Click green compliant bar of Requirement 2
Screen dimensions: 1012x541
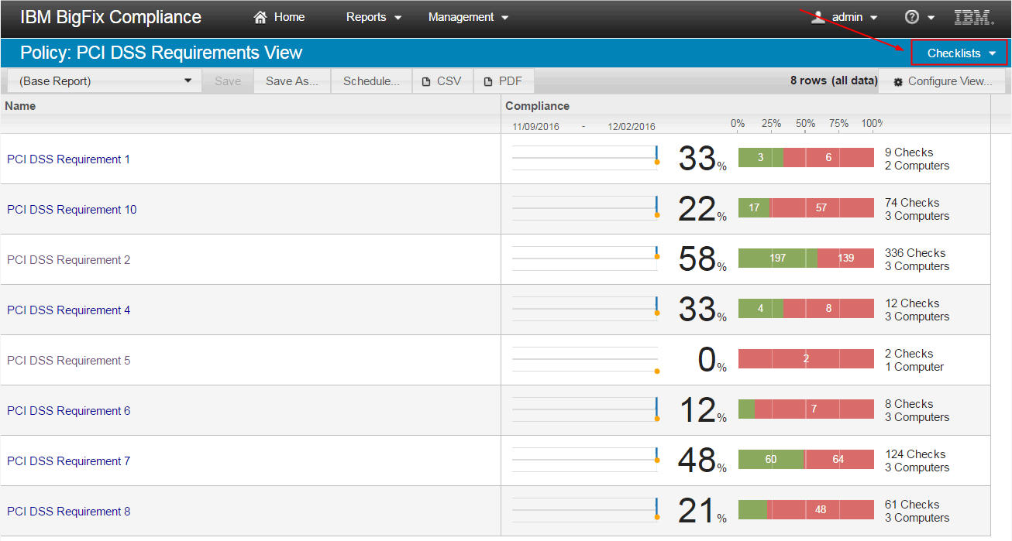778,259
